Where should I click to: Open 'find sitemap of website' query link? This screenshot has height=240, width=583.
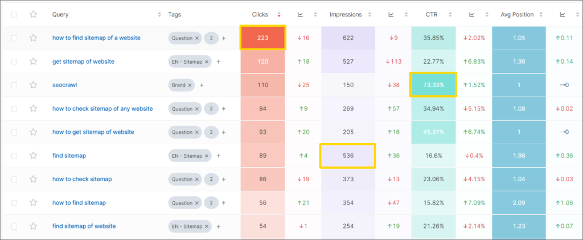83,226
